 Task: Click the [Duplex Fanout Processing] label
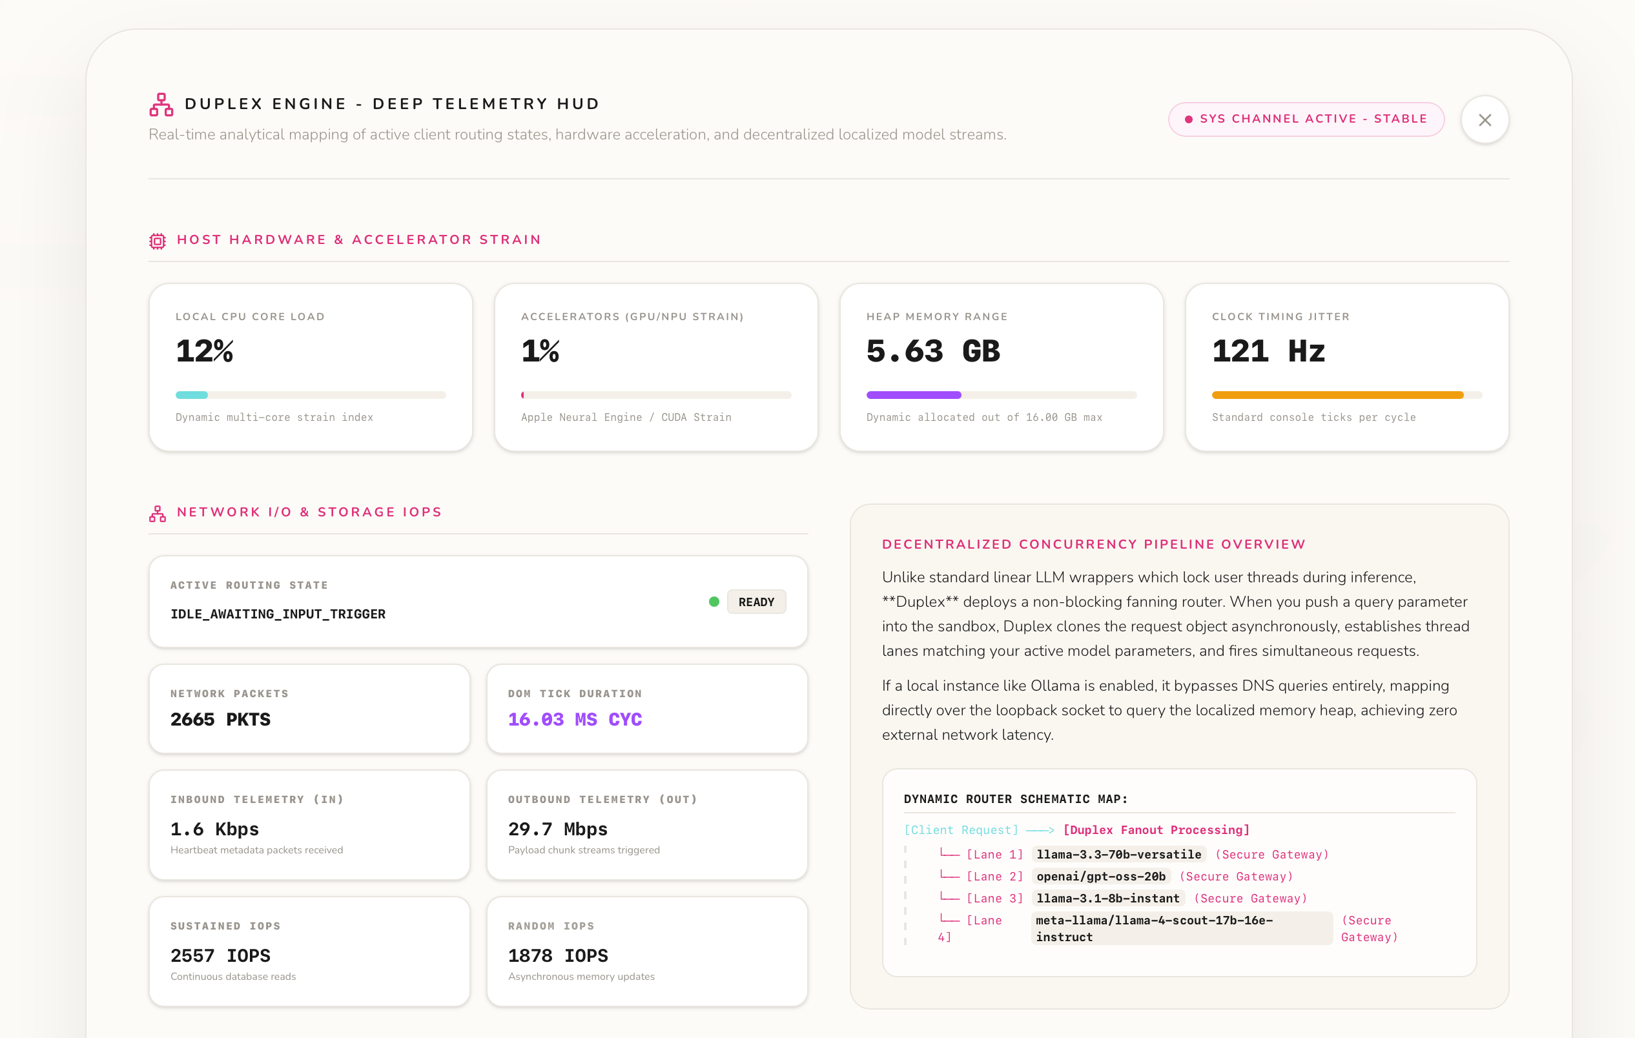pyautogui.click(x=1156, y=830)
